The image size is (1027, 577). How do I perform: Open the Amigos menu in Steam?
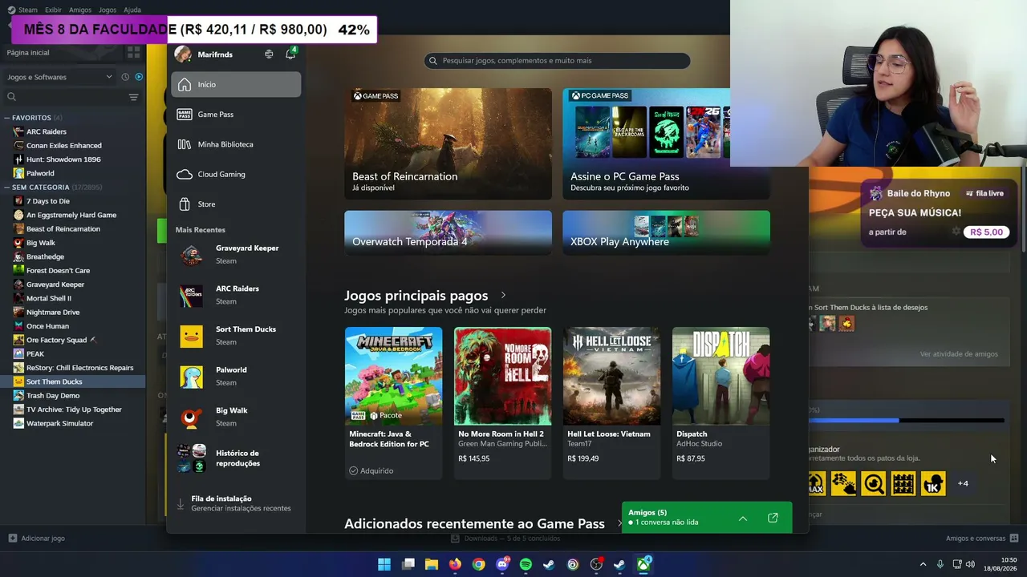(80, 10)
